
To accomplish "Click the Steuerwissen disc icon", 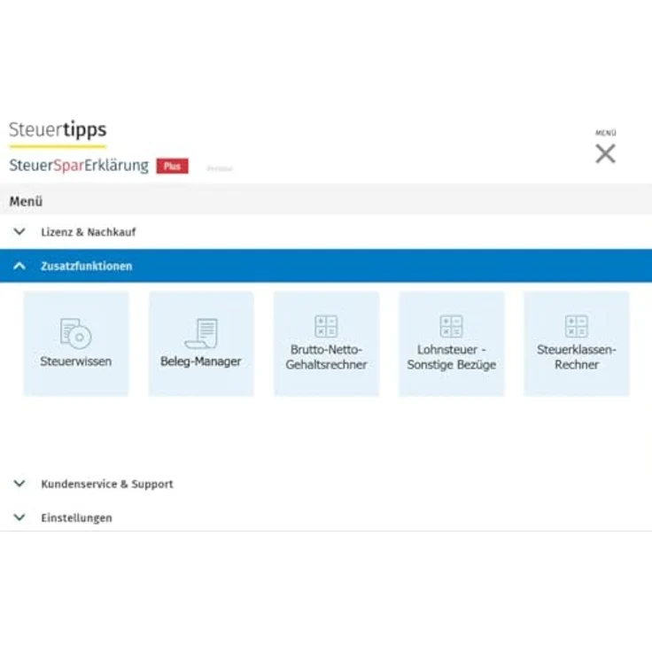I will pos(76,333).
